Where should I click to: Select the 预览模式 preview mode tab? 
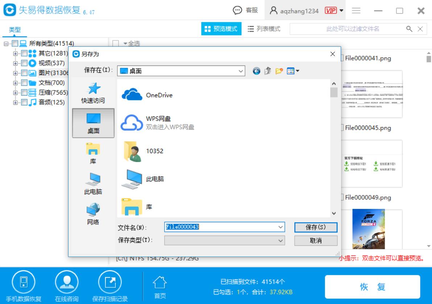pyautogui.click(x=221, y=29)
